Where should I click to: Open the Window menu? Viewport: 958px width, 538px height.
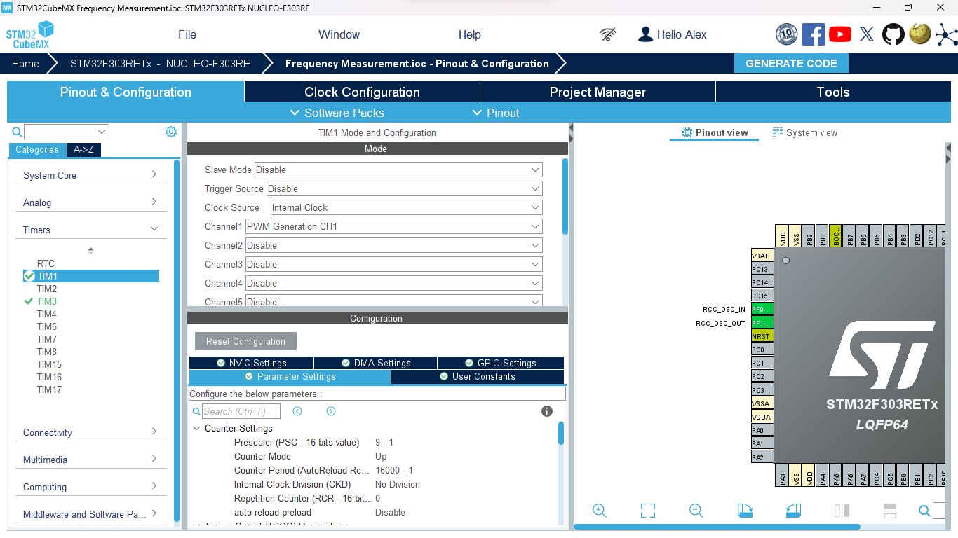point(339,34)
